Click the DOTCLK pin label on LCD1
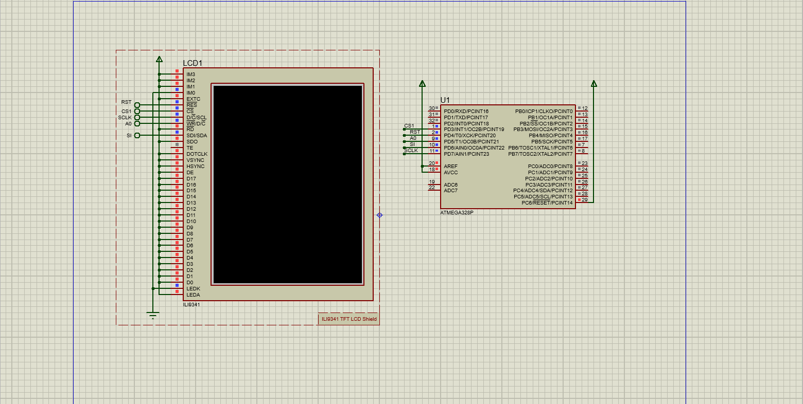Screen dimensions: 803x404 (197, 154)
